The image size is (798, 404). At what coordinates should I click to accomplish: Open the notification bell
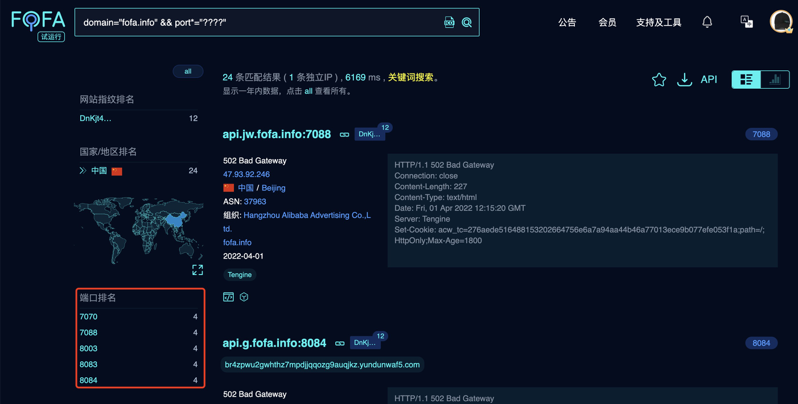point(707,22)
